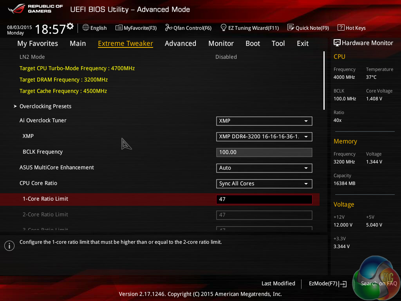401x301 pixels.
Task: Click the CPU Ratio value 40x
Action: pyautogui.click(x=338, y=120)
